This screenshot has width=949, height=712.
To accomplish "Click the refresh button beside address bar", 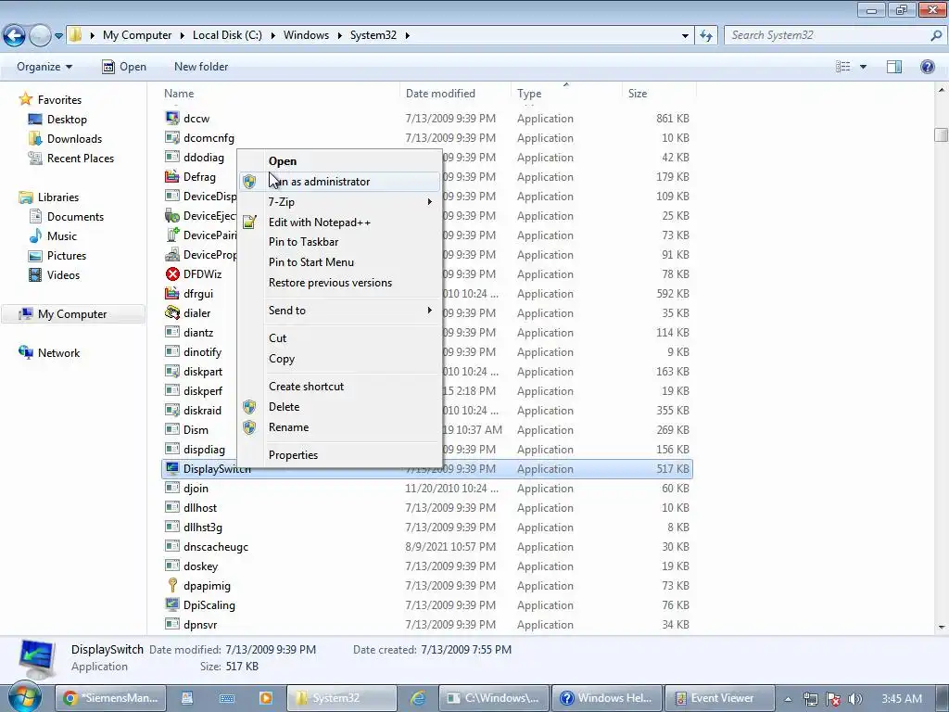I will 705,35.
